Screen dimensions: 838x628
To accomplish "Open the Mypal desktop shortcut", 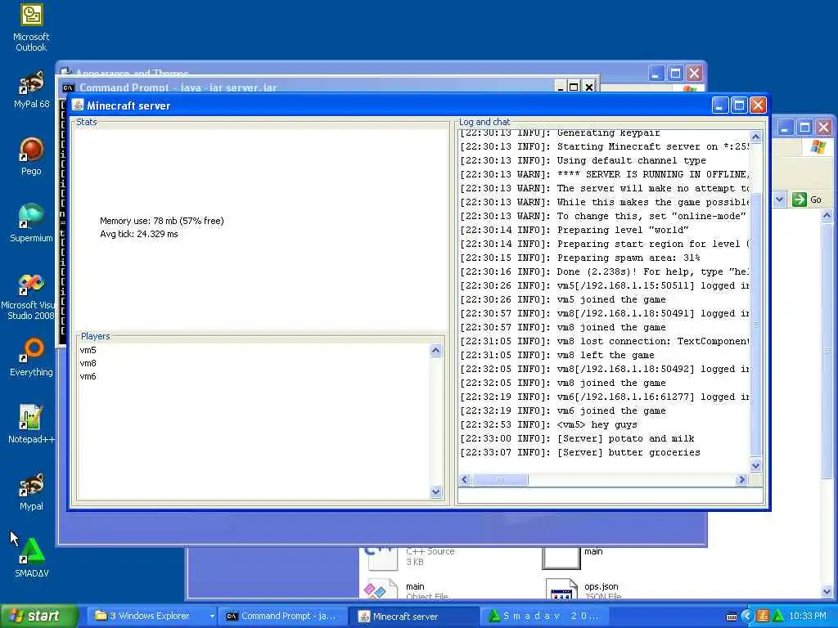I will (x=31, y=491).
